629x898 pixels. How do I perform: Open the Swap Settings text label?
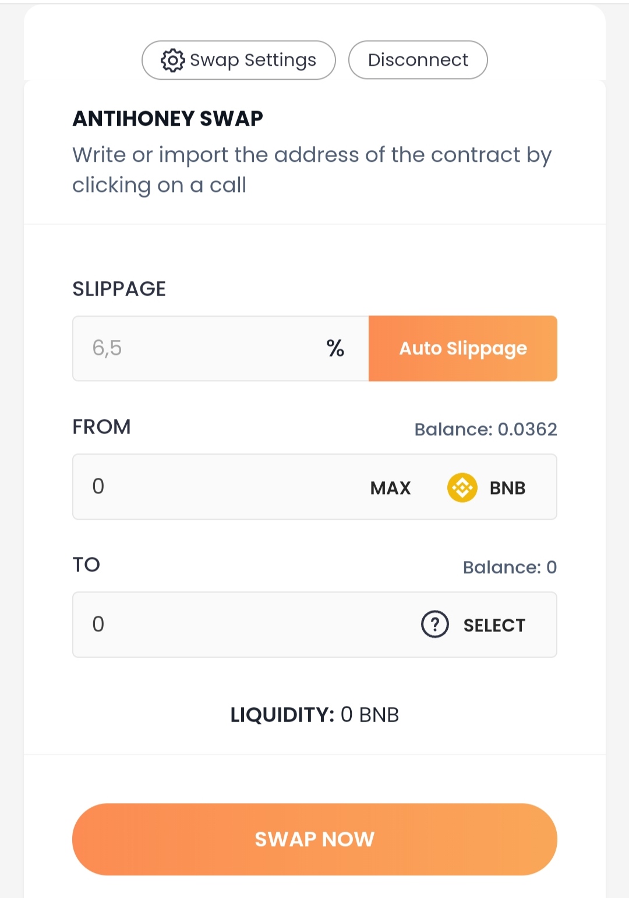pos(253,60)
